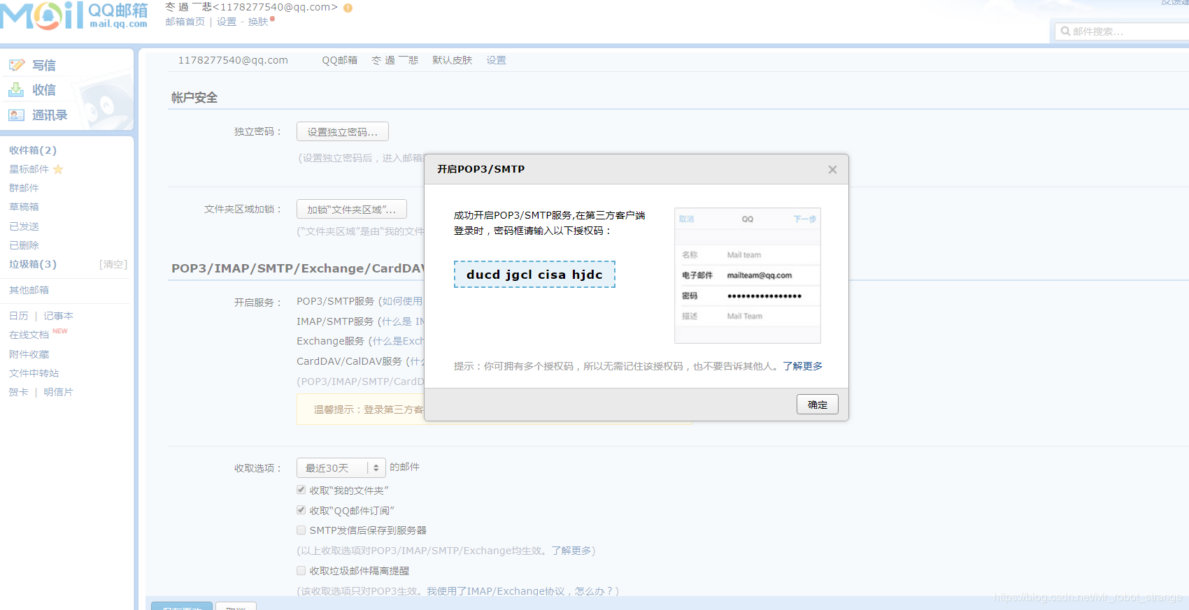The width and height of the screenshot is (1189, 610).
Task: Open 日历 link in sidebar
Action: [18, 316]
